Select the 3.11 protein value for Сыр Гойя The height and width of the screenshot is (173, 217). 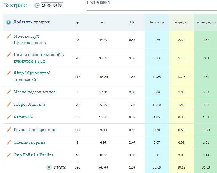pos(157,155)
